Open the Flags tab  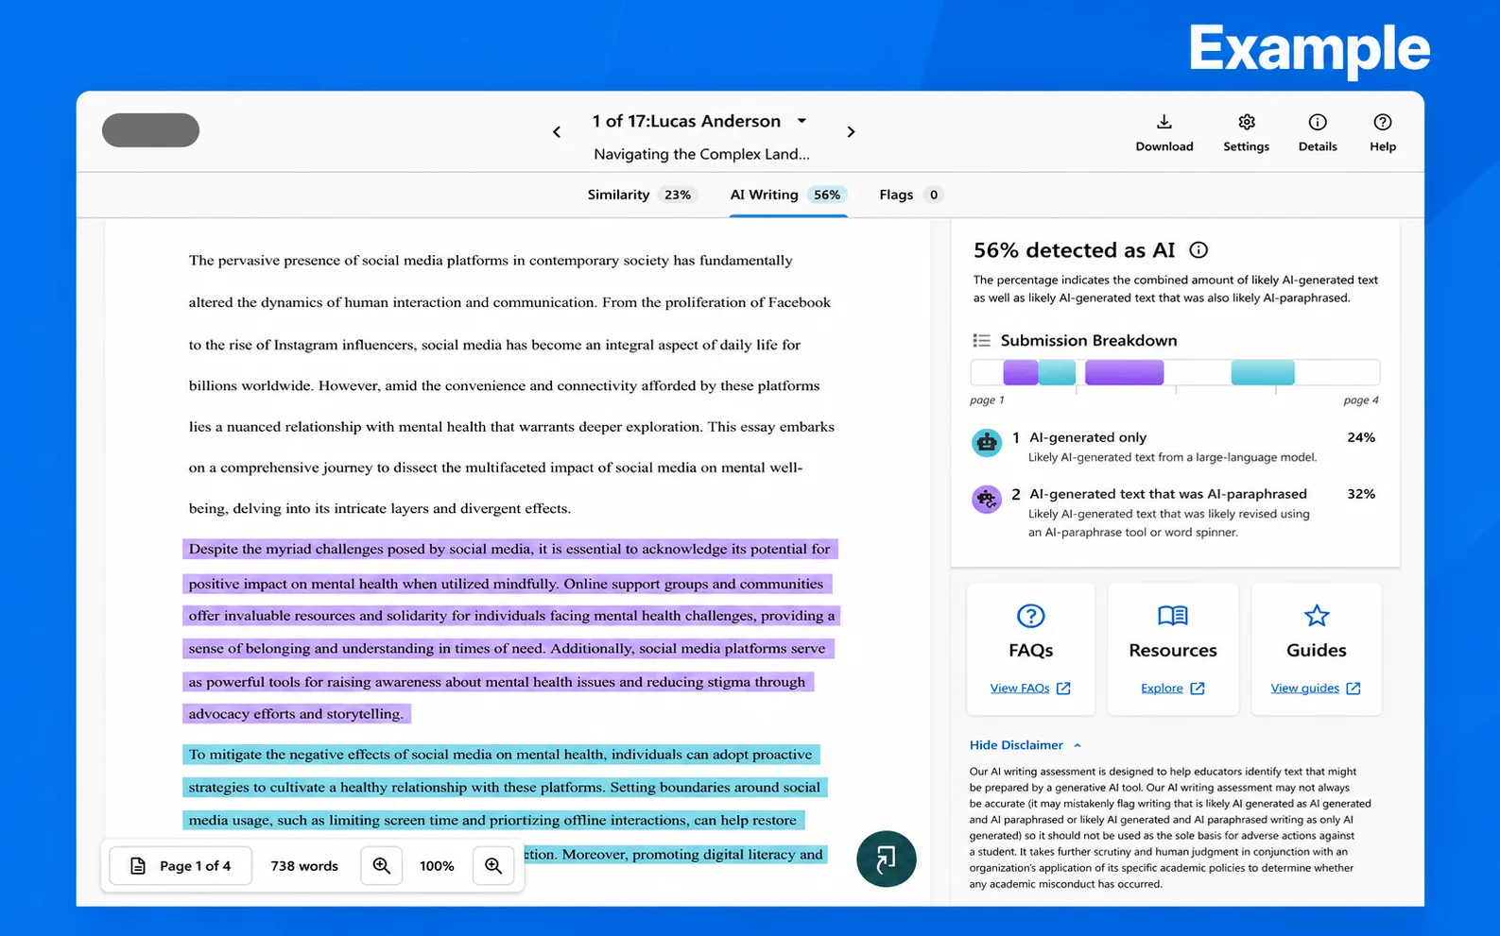tap(910, 195)
